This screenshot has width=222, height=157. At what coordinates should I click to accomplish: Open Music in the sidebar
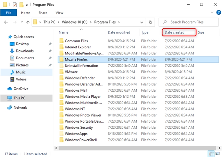pyautogui.click(x=21, y=72)
